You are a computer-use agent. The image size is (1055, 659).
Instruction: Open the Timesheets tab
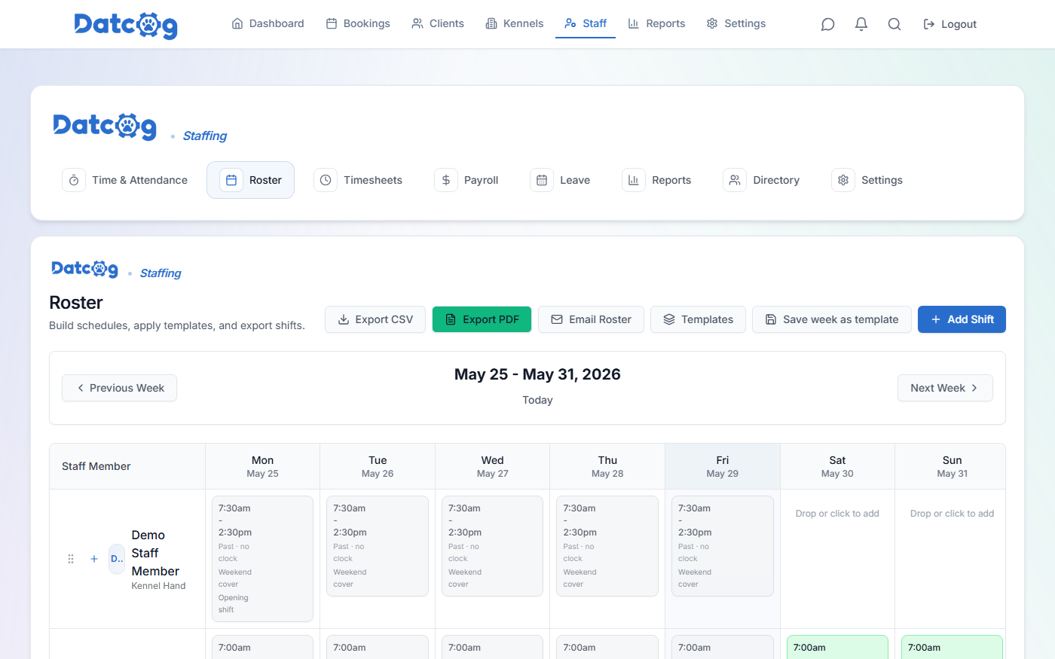click(358, 180)
